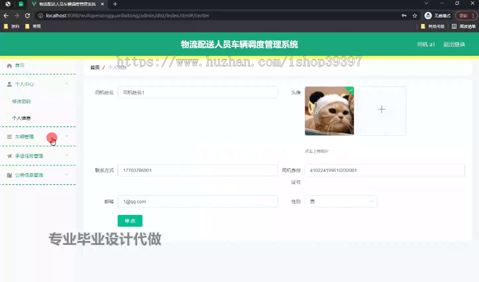Viewport: 479px width, 282px height.
Task: Click the 公告信息管理 icon
Action: pyautogui.click(x=9, y=175)
